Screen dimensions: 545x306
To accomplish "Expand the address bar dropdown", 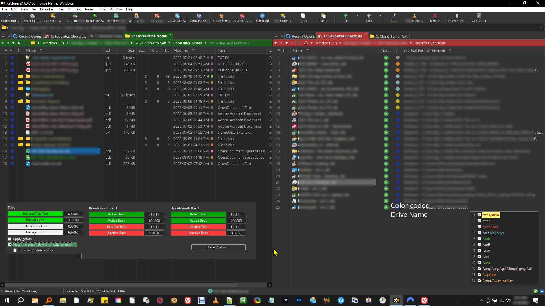I will pos(541,28).
